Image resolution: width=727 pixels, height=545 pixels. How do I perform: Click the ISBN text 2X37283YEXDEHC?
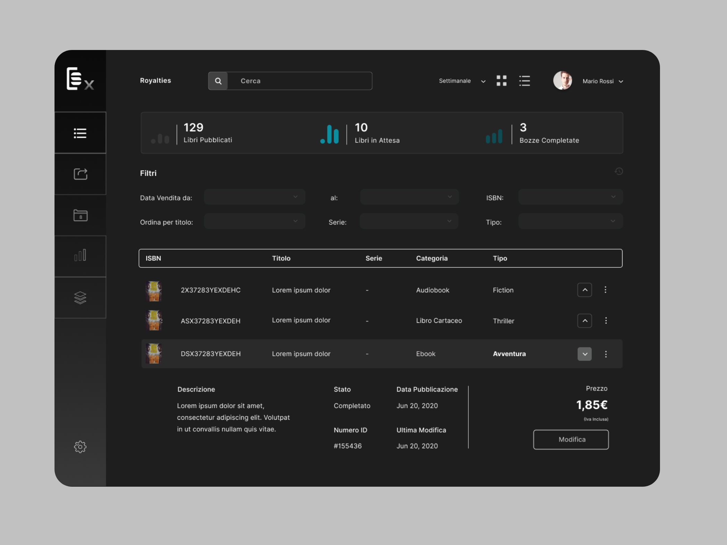pyautogui.click(x=211, y=290)
